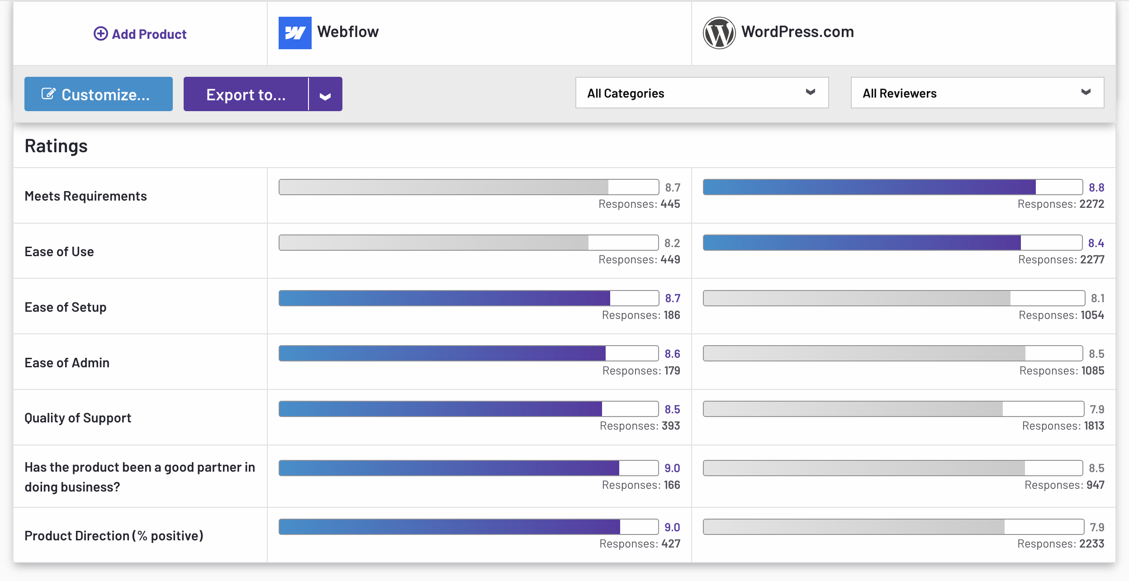
Task: Click the WordPress.com logo icon
Action: pos(719,33)
